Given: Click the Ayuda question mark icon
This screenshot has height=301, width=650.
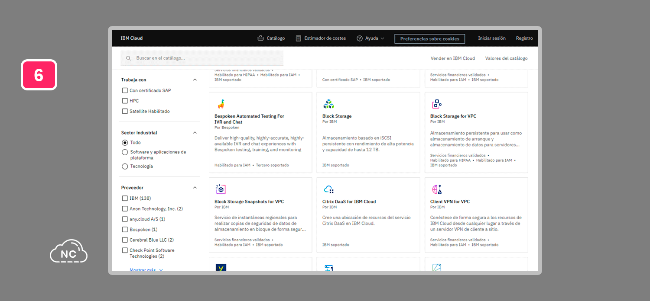Looking at the screenshot, I should (x=360, y=38).
